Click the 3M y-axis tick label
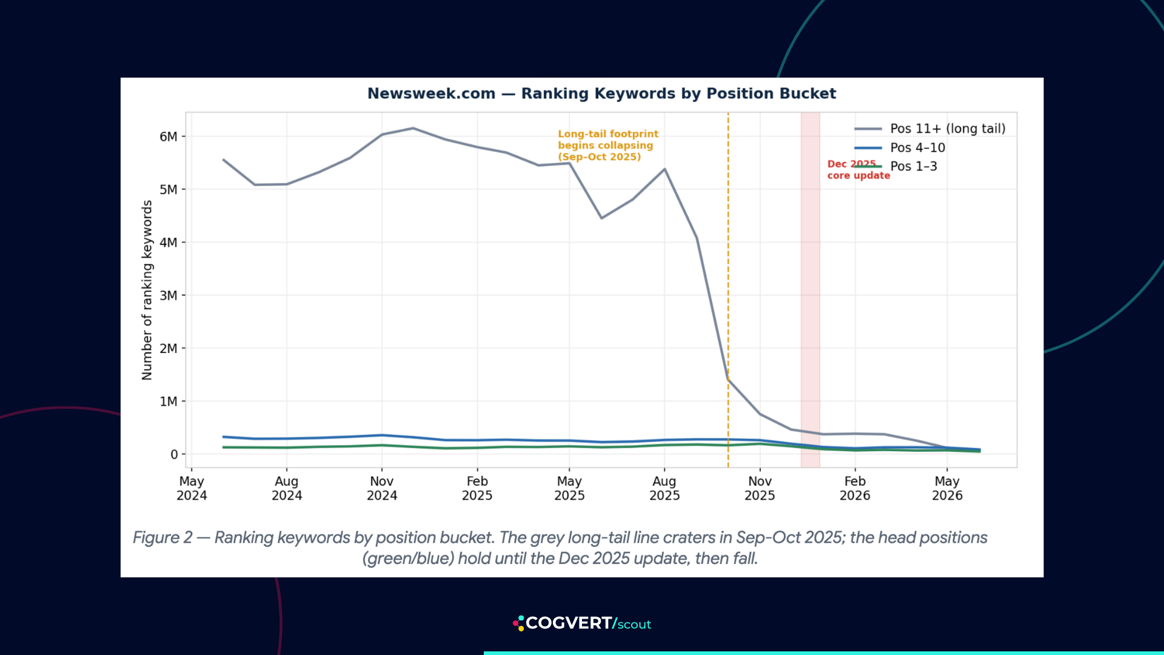 pos(169,295)
